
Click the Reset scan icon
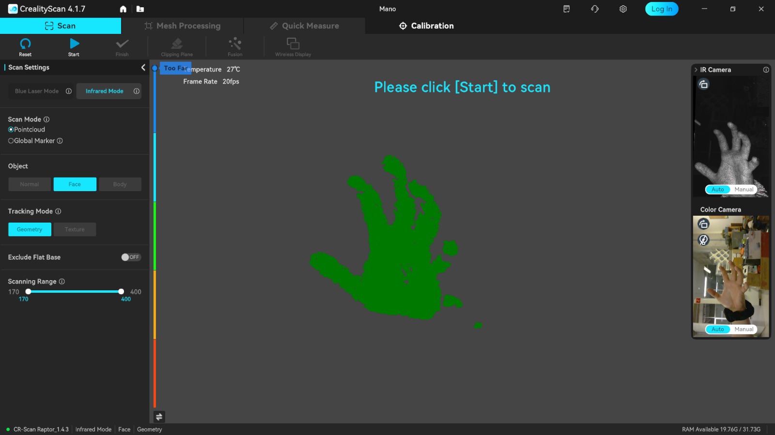click(25, 44)
